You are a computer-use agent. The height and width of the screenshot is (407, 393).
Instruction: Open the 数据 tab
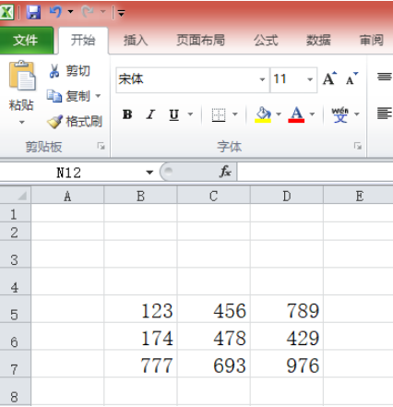tap(318, 41)
